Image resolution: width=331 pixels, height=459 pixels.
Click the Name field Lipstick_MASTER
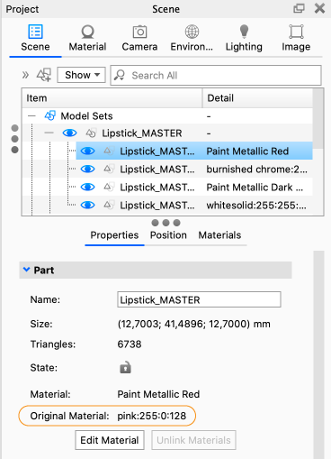click(199, 299)
